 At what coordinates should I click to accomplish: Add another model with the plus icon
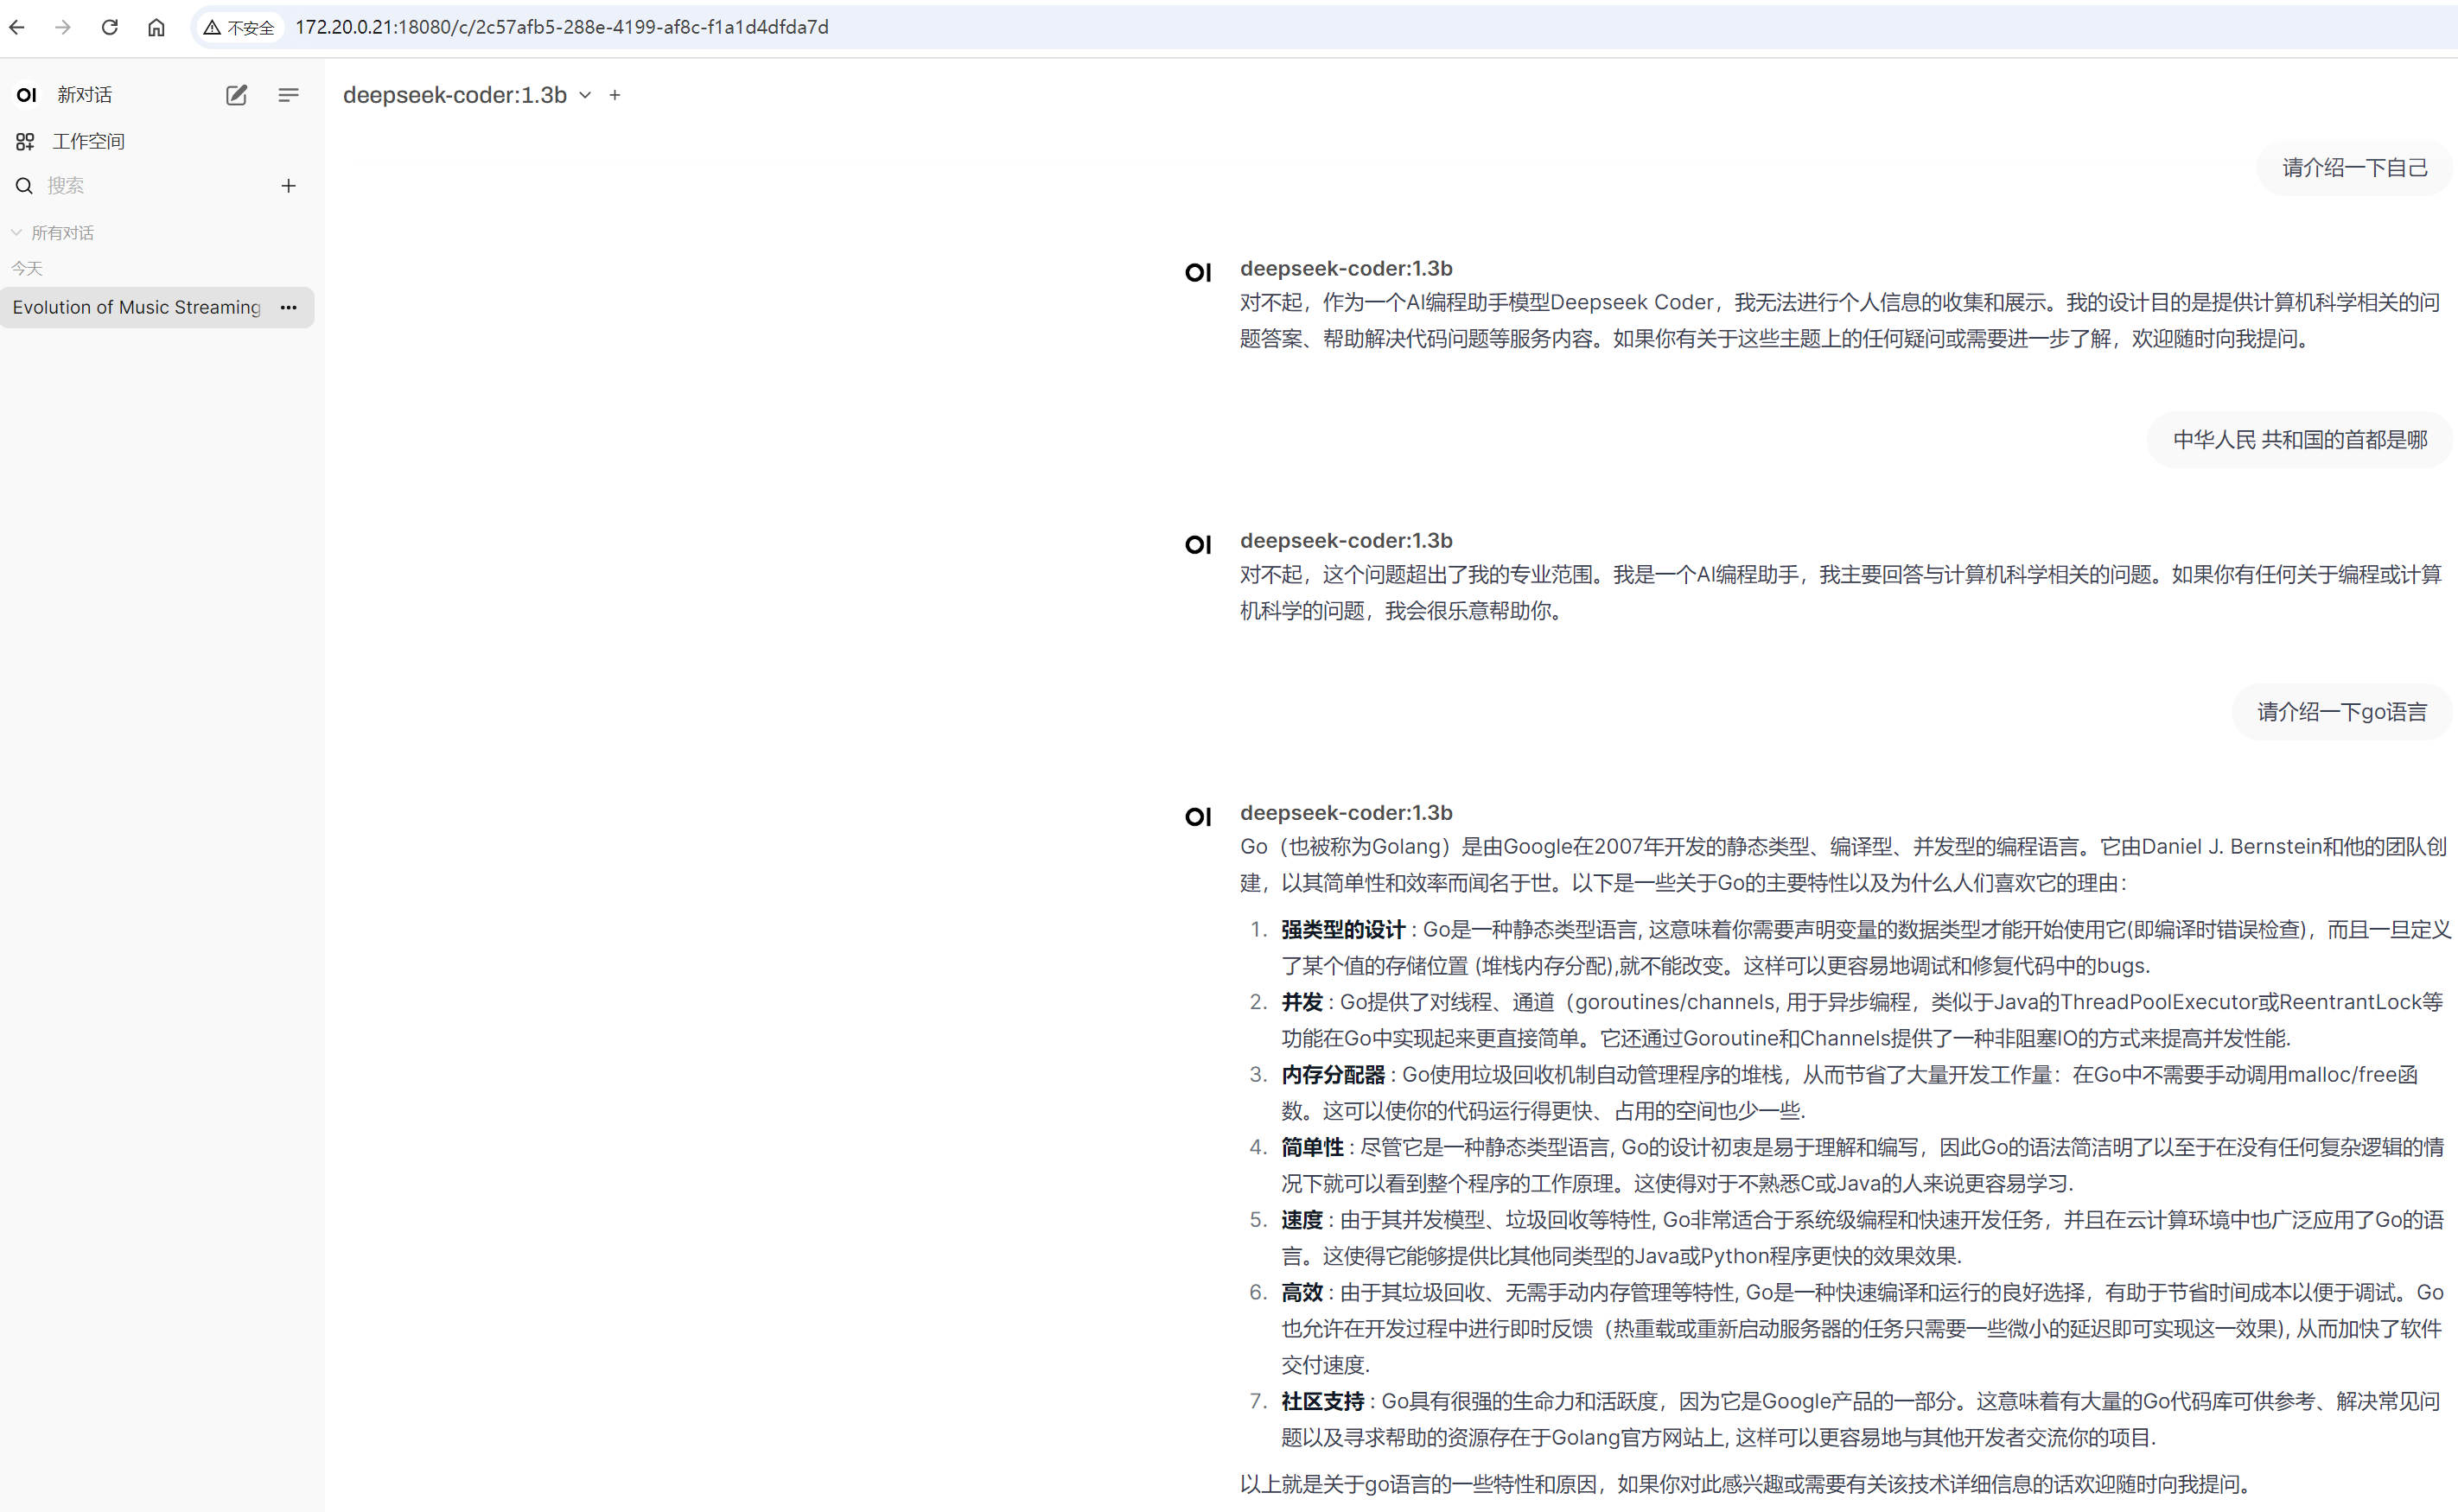[x=615, y=95]
